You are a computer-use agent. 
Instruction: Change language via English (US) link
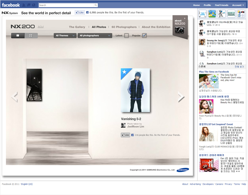[x=27, y=184]
